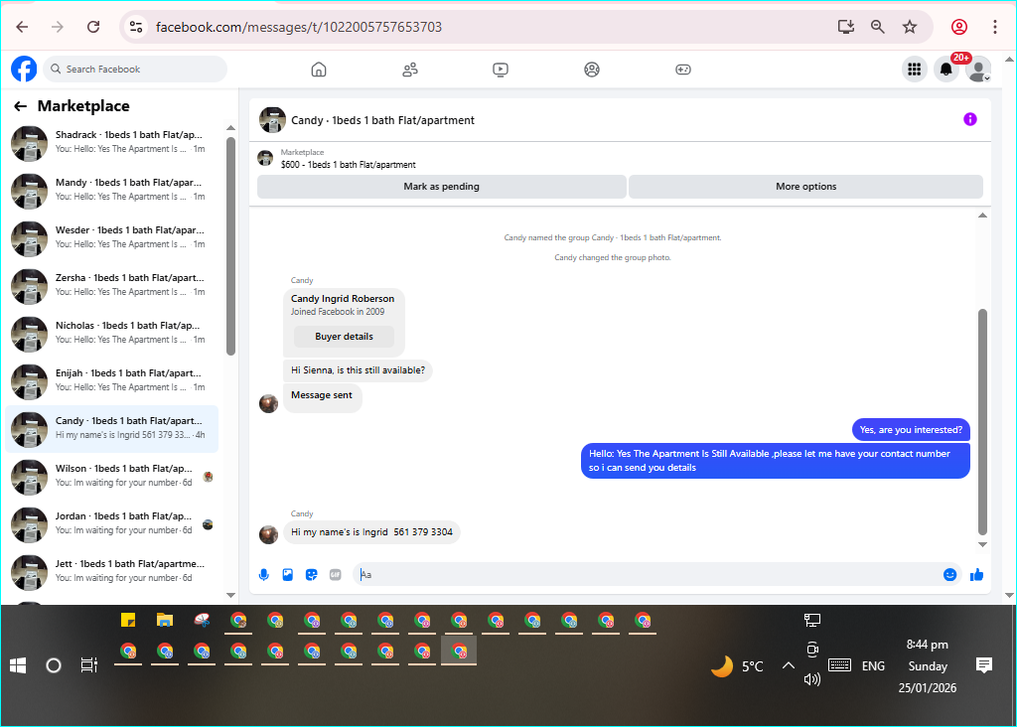The width and height of the screenshot is (1017, 727).
Task: Open Windows notification center
Action: (x=984, y=665)
